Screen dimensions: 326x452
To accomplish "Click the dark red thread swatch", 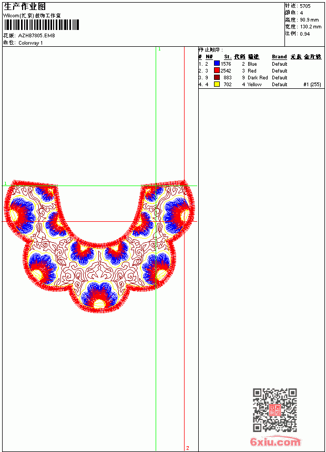I will point(217,77).
